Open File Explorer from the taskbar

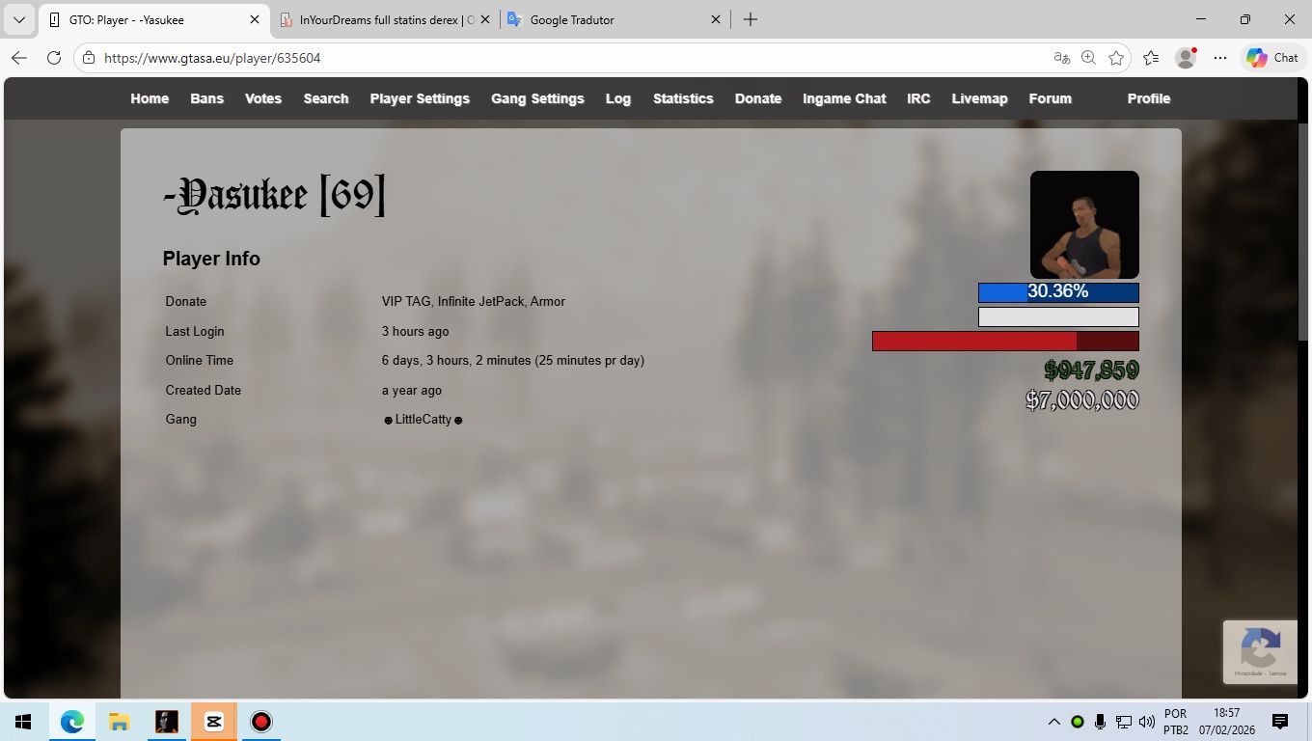coord(119,722)
